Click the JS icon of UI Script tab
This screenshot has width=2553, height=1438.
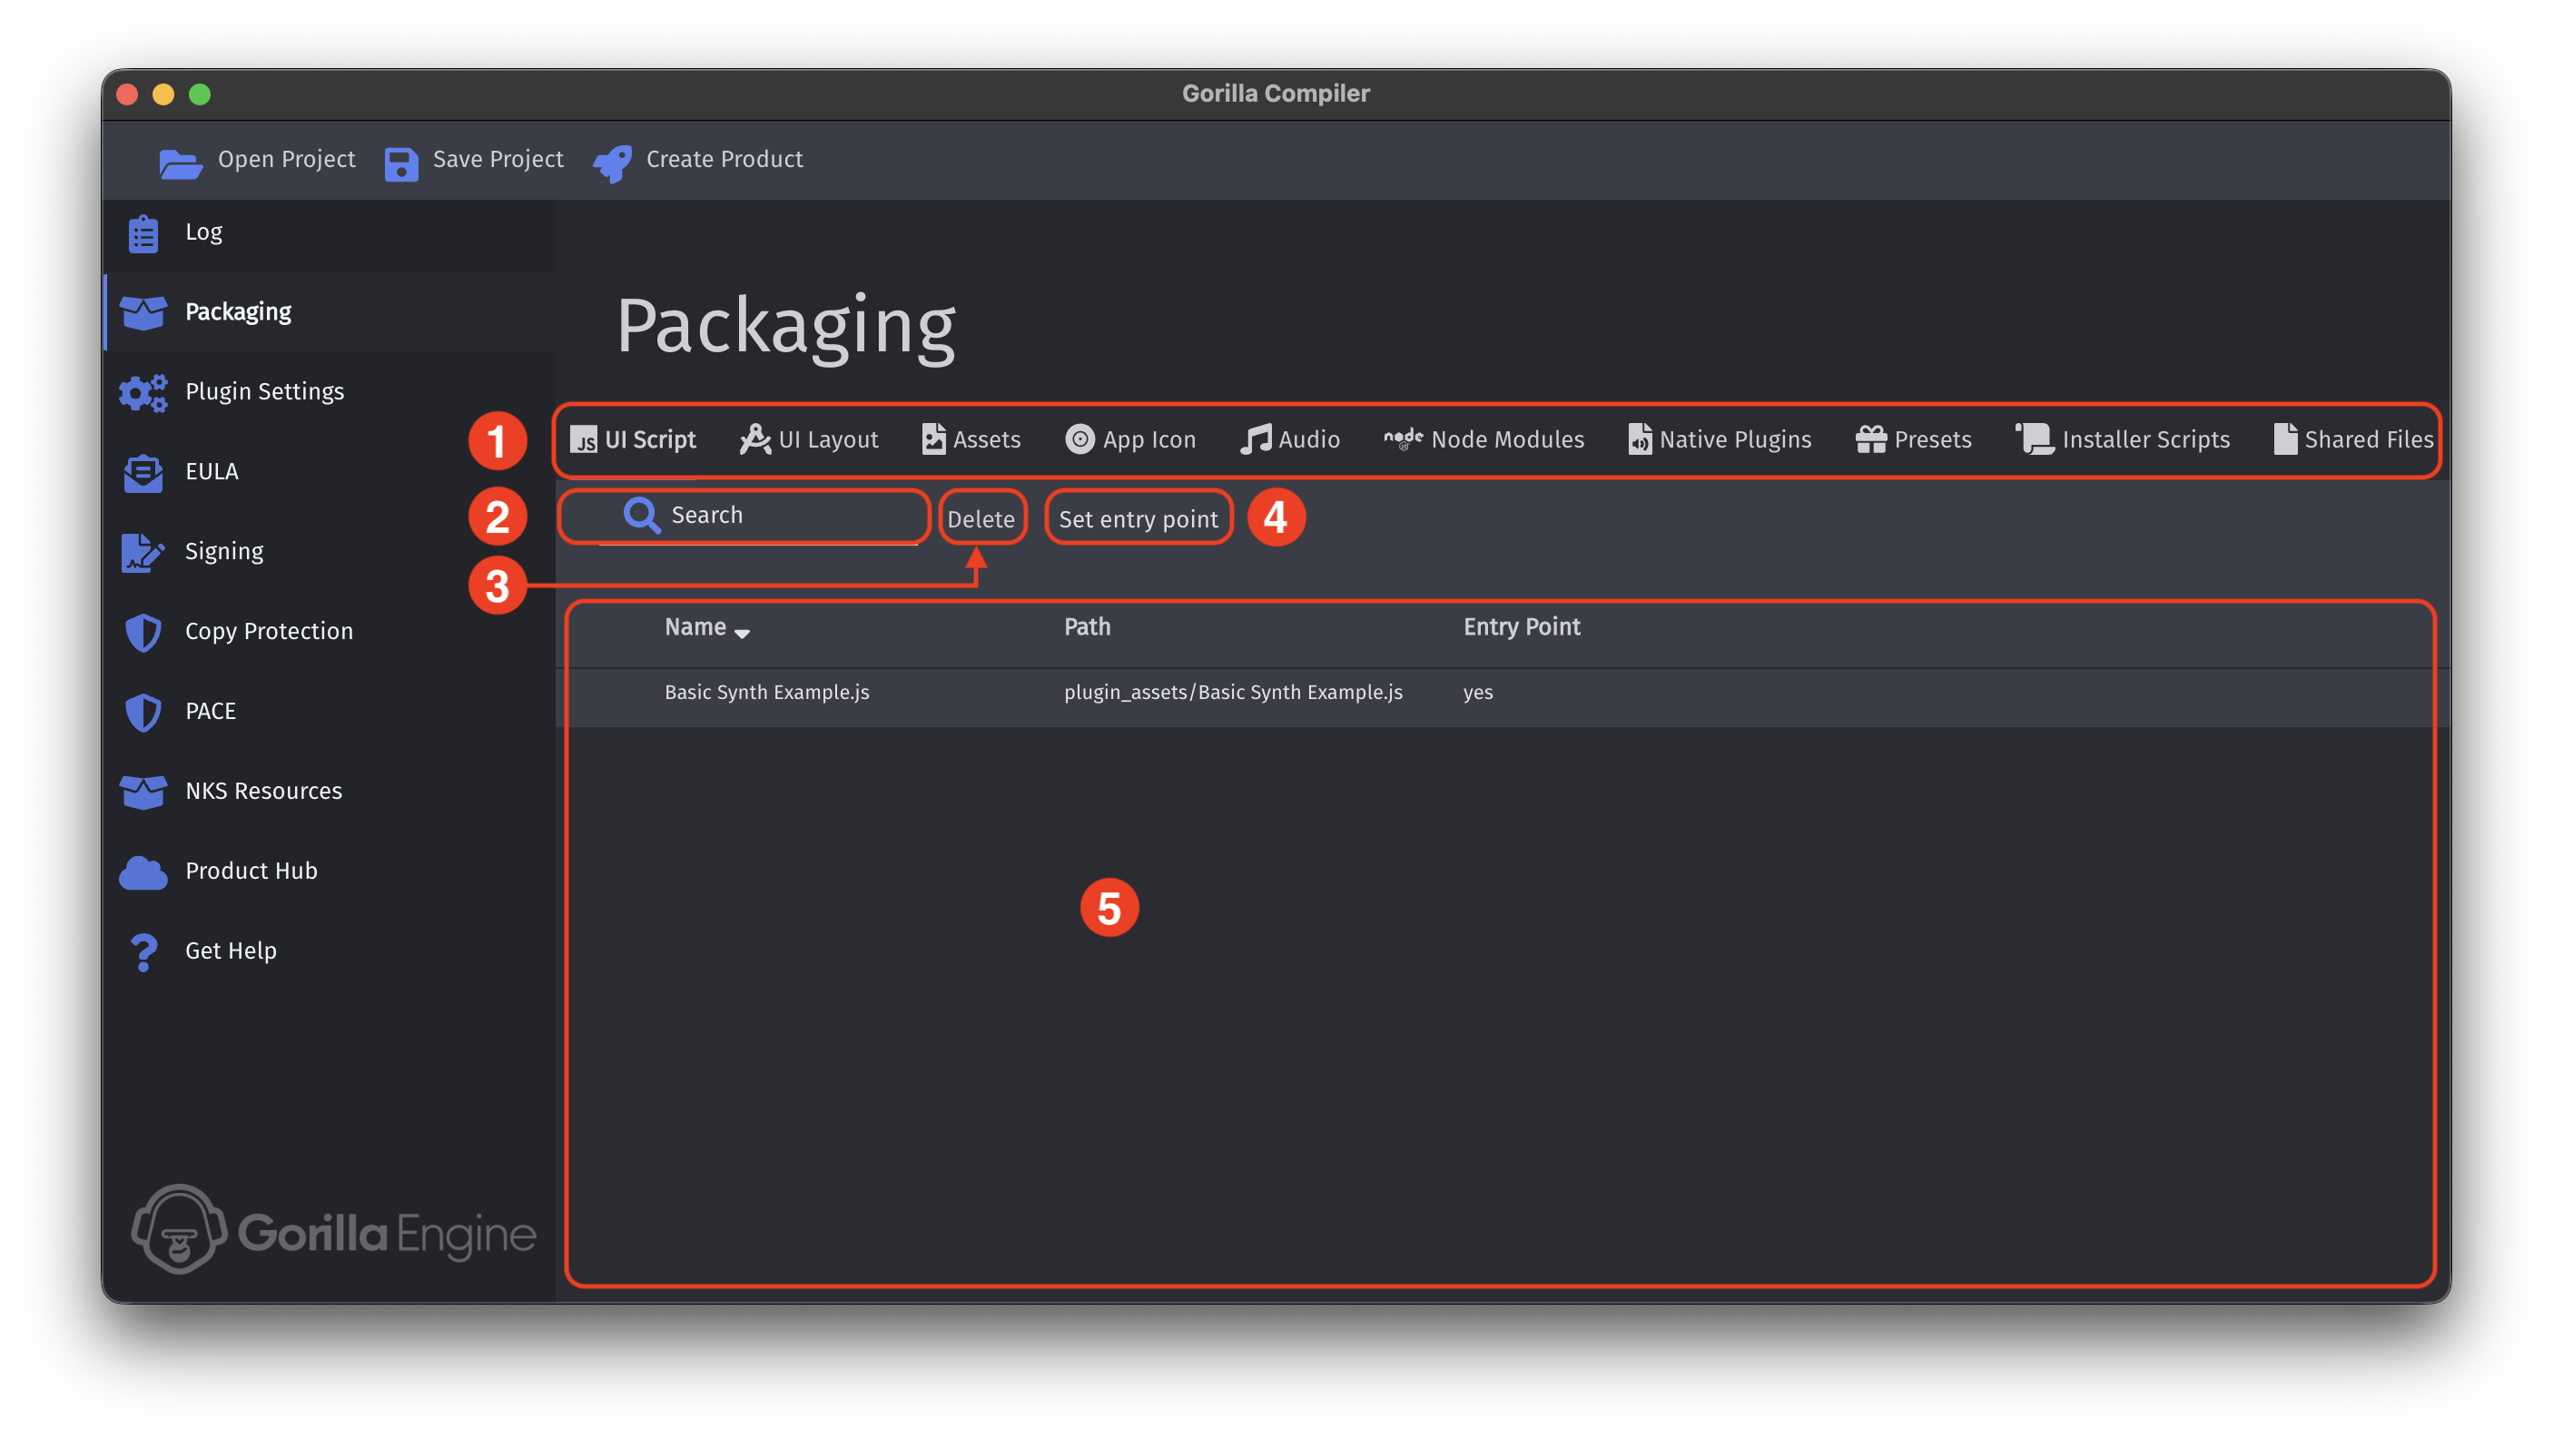(584, 439)
